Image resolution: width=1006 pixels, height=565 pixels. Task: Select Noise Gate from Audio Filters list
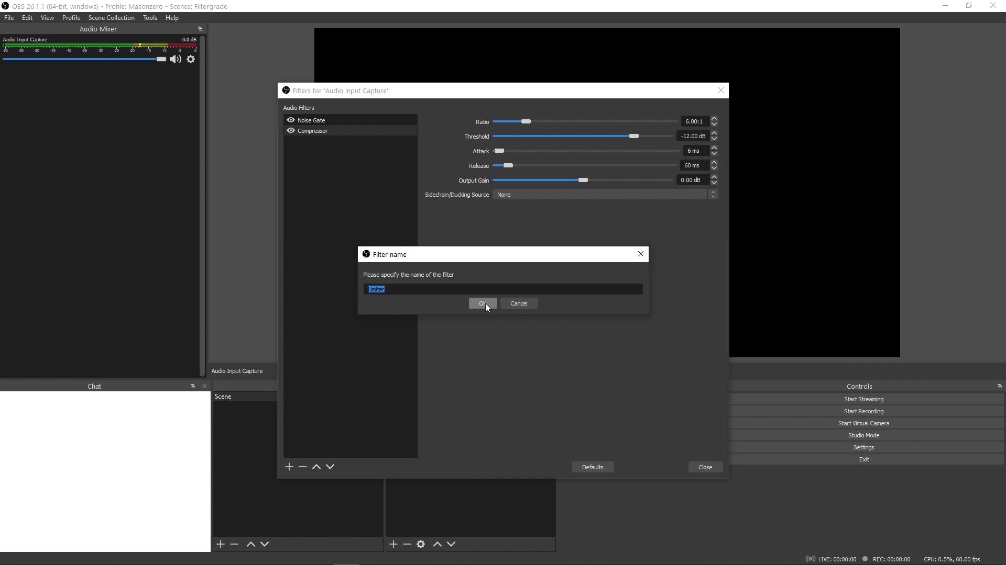tap(311, 119)
